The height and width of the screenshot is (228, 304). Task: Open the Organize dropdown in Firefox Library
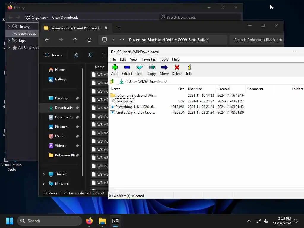coord(37,18)
